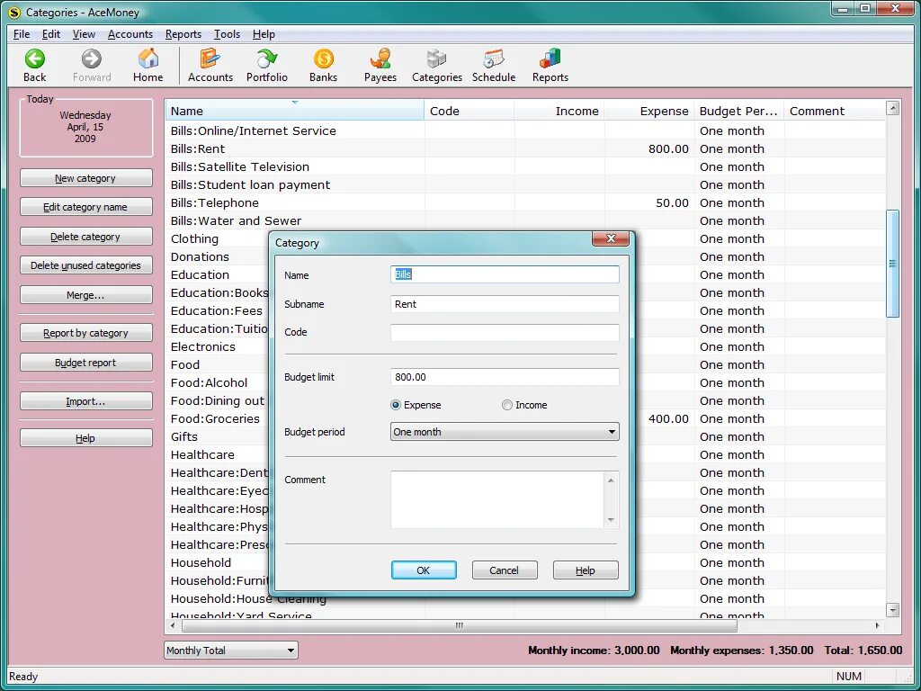921x691 pixels.
Task: Select the Bills:Rent row
Action: pos(525,148)
